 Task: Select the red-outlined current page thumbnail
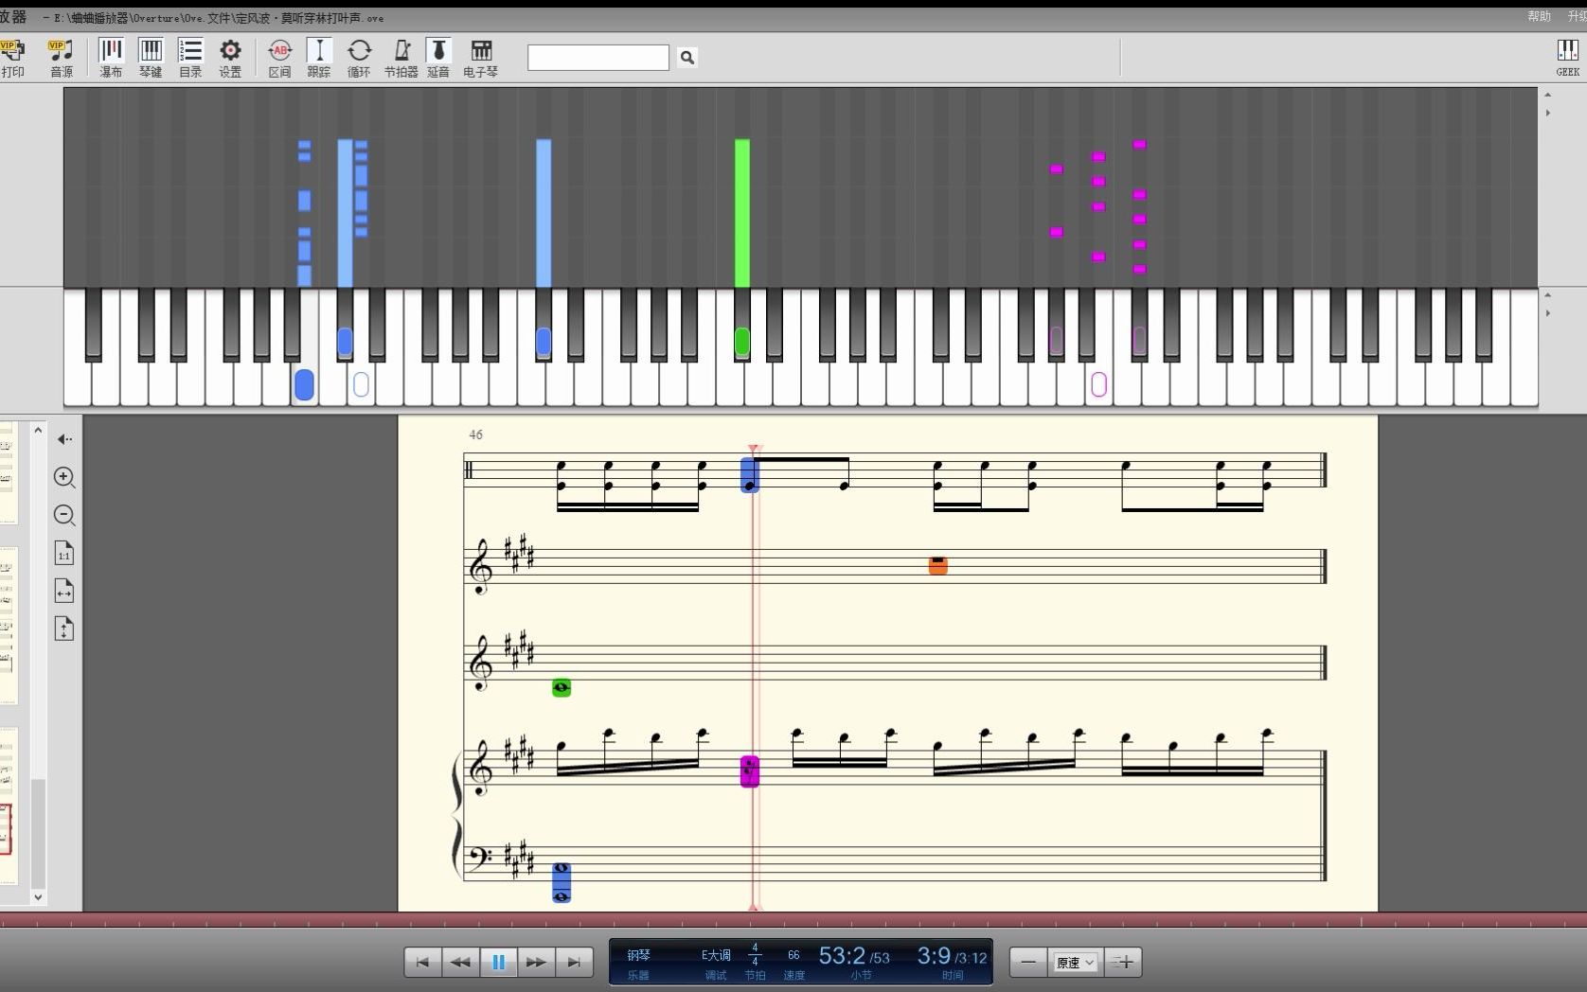click(5, 829)
